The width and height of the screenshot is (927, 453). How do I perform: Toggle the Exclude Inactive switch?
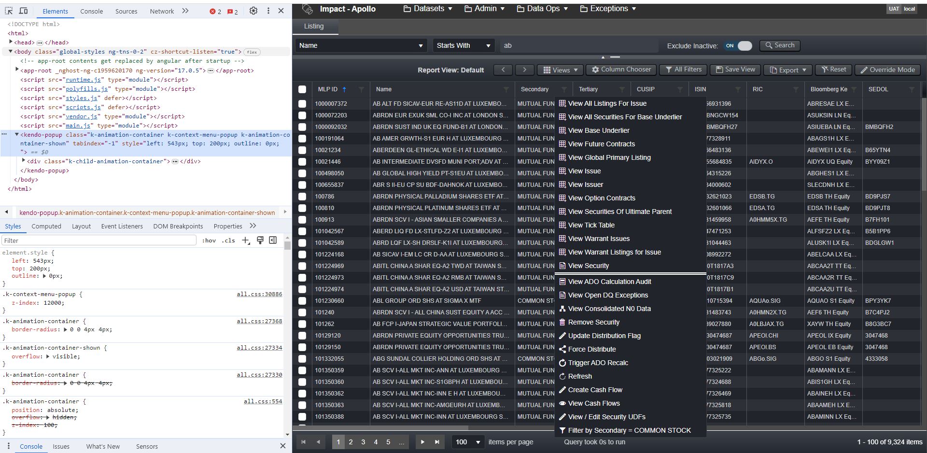tap(738, 46)
